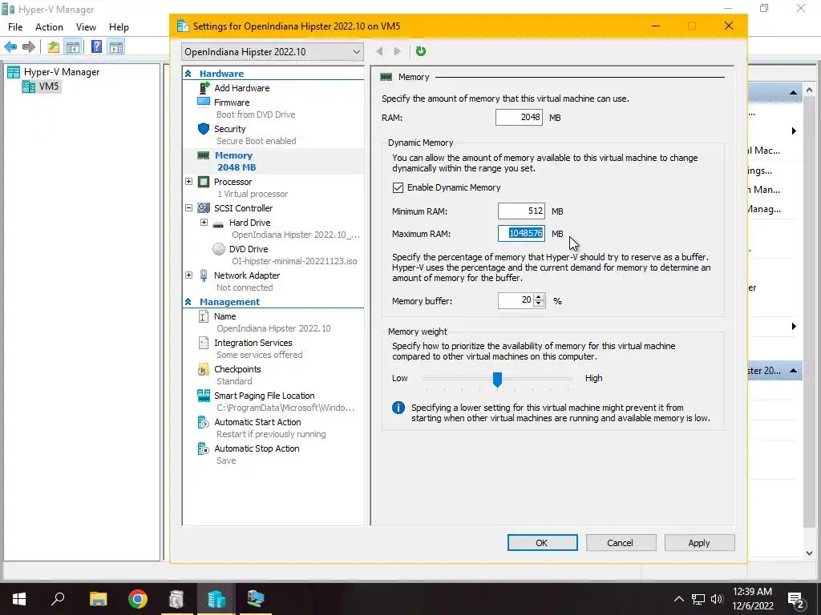
Task: Expand the Processor tree node
Action: click(189, 182)
